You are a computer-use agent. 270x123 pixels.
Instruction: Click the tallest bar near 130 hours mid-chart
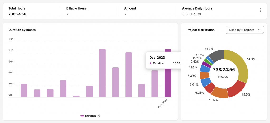click(x=103, y=73)
